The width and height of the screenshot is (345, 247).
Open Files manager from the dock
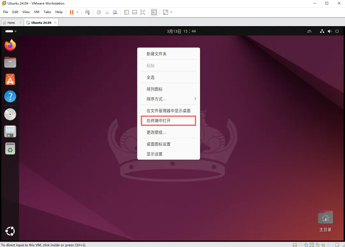[x=10, y=62]
